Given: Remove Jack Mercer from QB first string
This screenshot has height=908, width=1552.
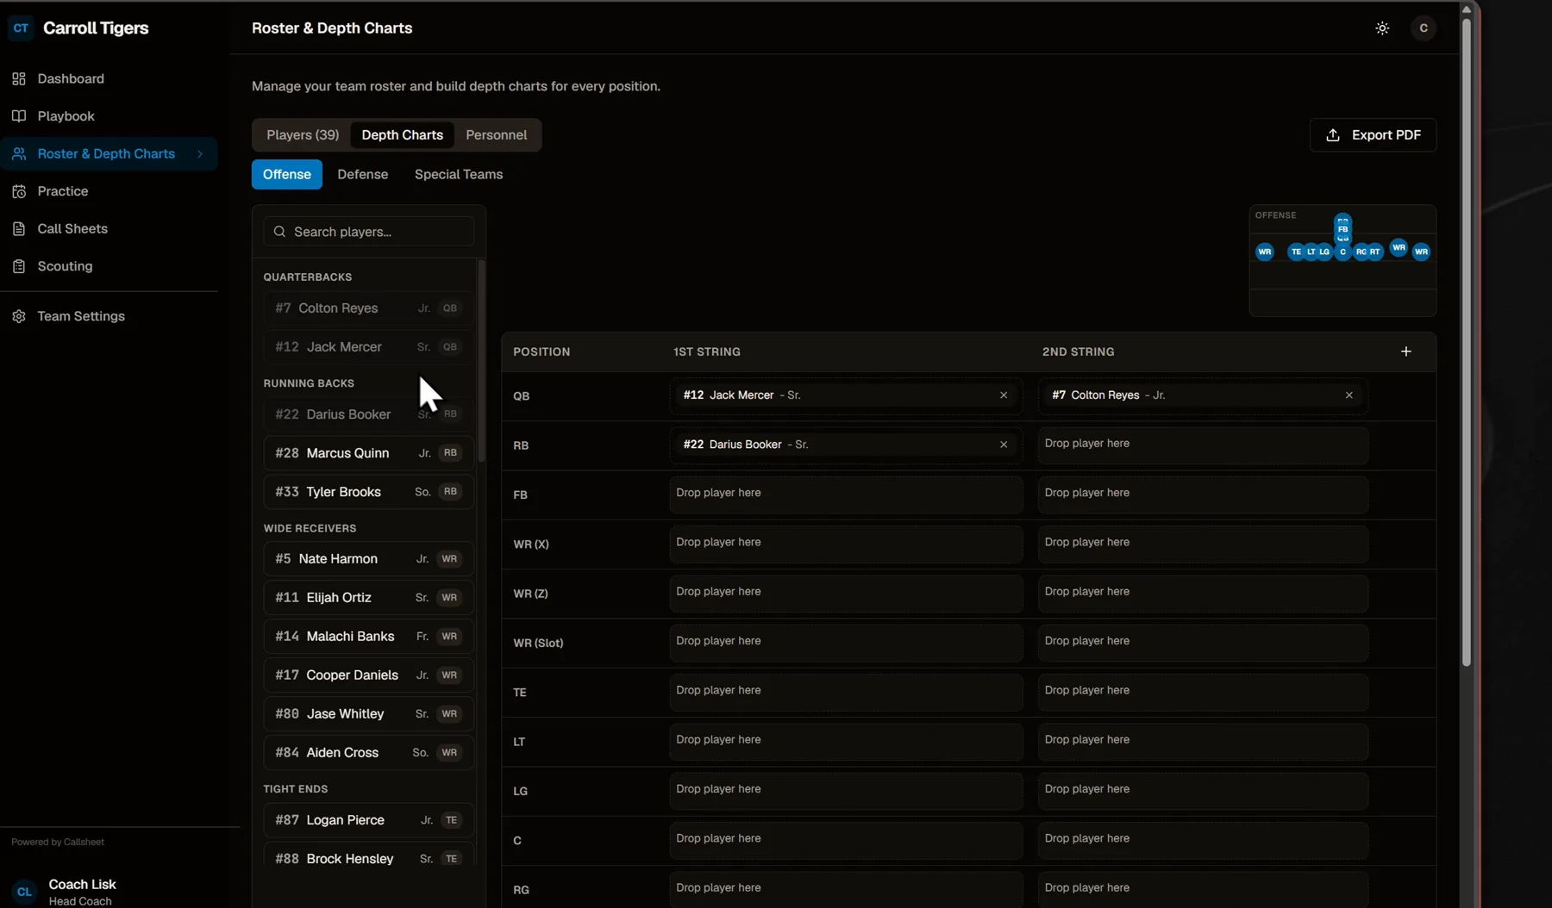Looking at the screenshot, I should [x=1004, y=395].
